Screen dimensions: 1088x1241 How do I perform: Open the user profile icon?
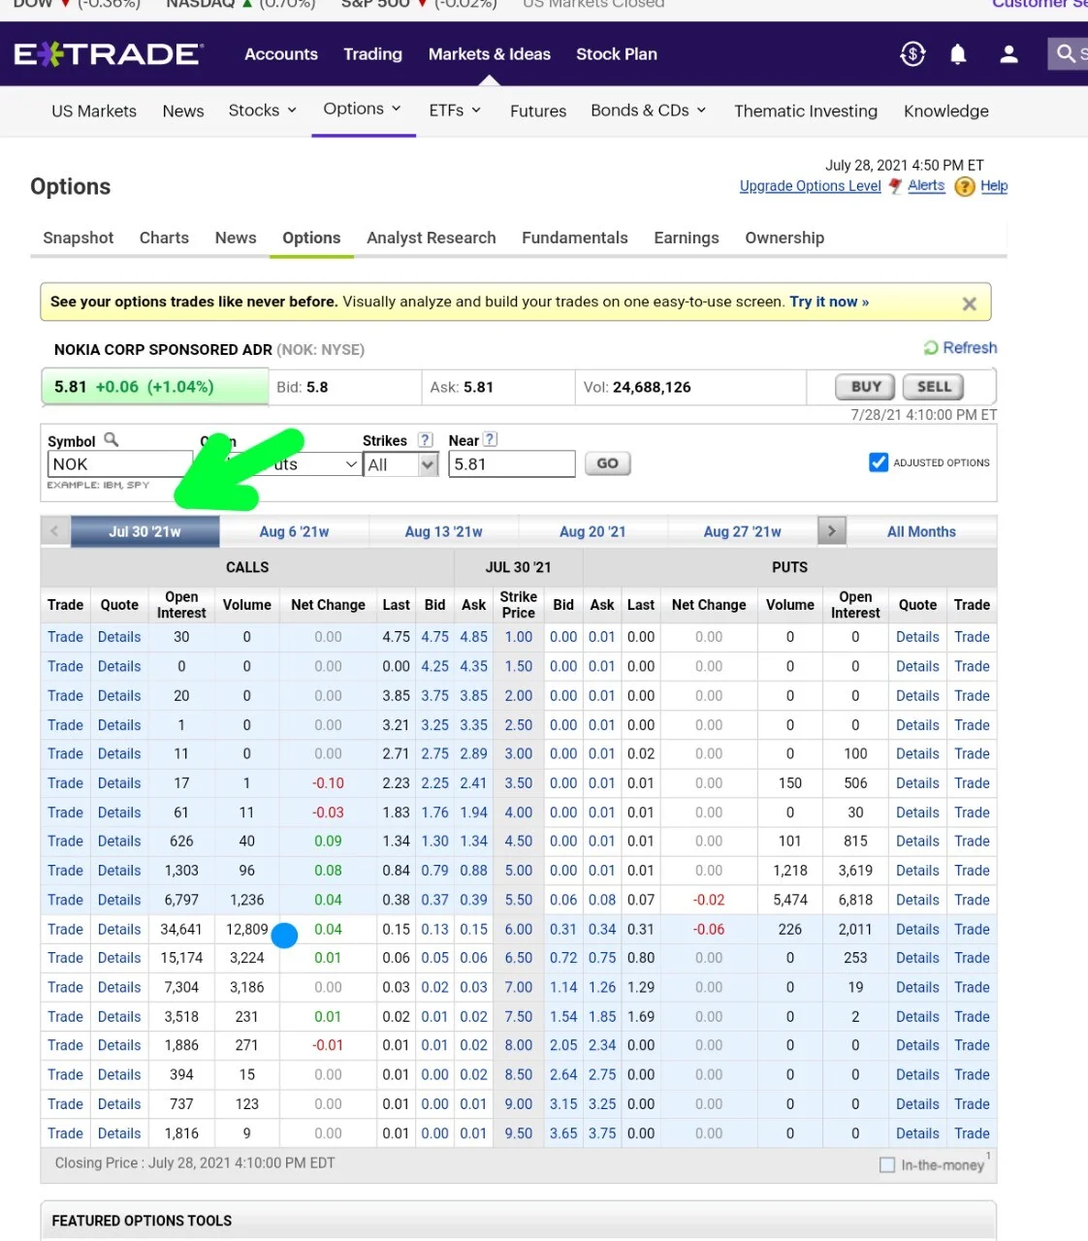[1008, 54]
